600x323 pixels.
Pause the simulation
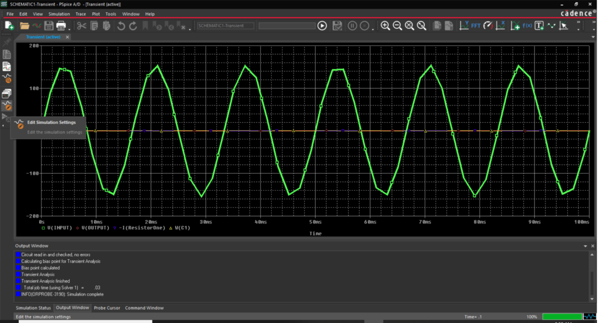352,26
